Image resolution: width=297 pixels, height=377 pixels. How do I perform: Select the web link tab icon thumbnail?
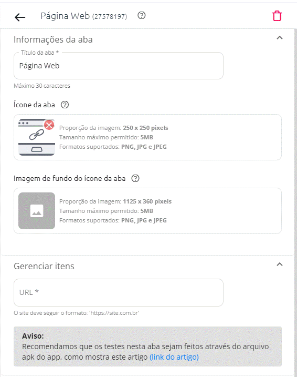36,137
